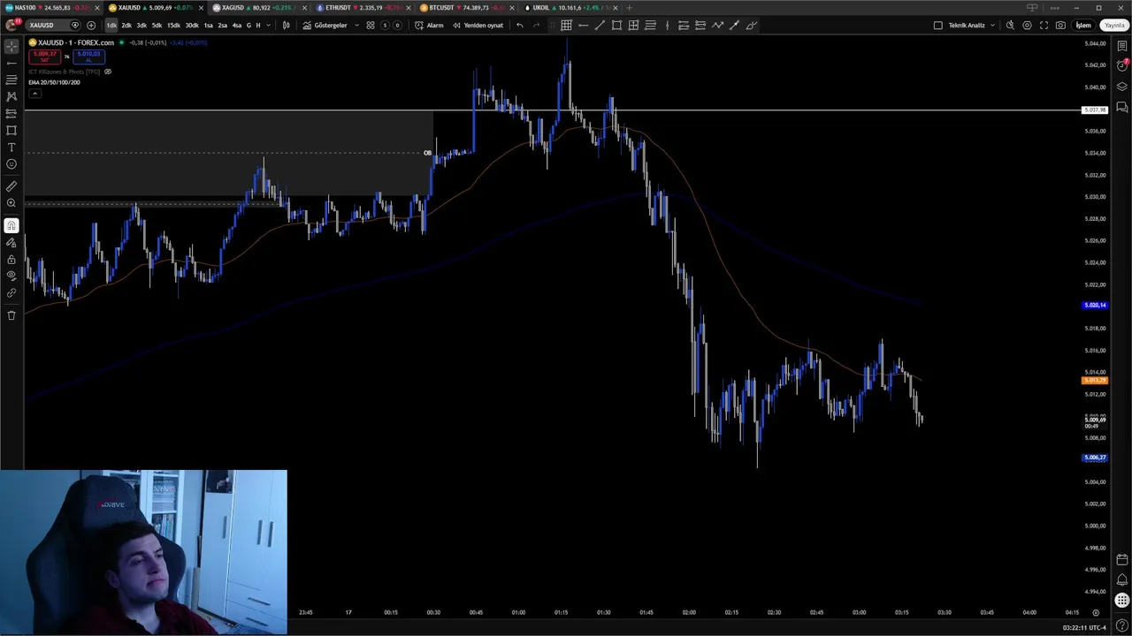Click the SAT sell price button
This screenshot has height=636, width=1132.
click(44, 57)
